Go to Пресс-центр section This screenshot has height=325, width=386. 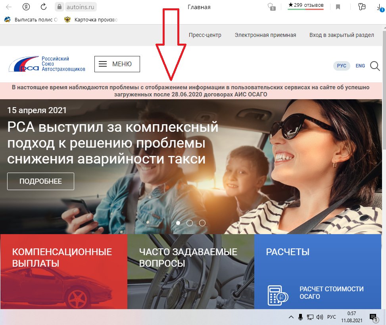tap(205, 35)
